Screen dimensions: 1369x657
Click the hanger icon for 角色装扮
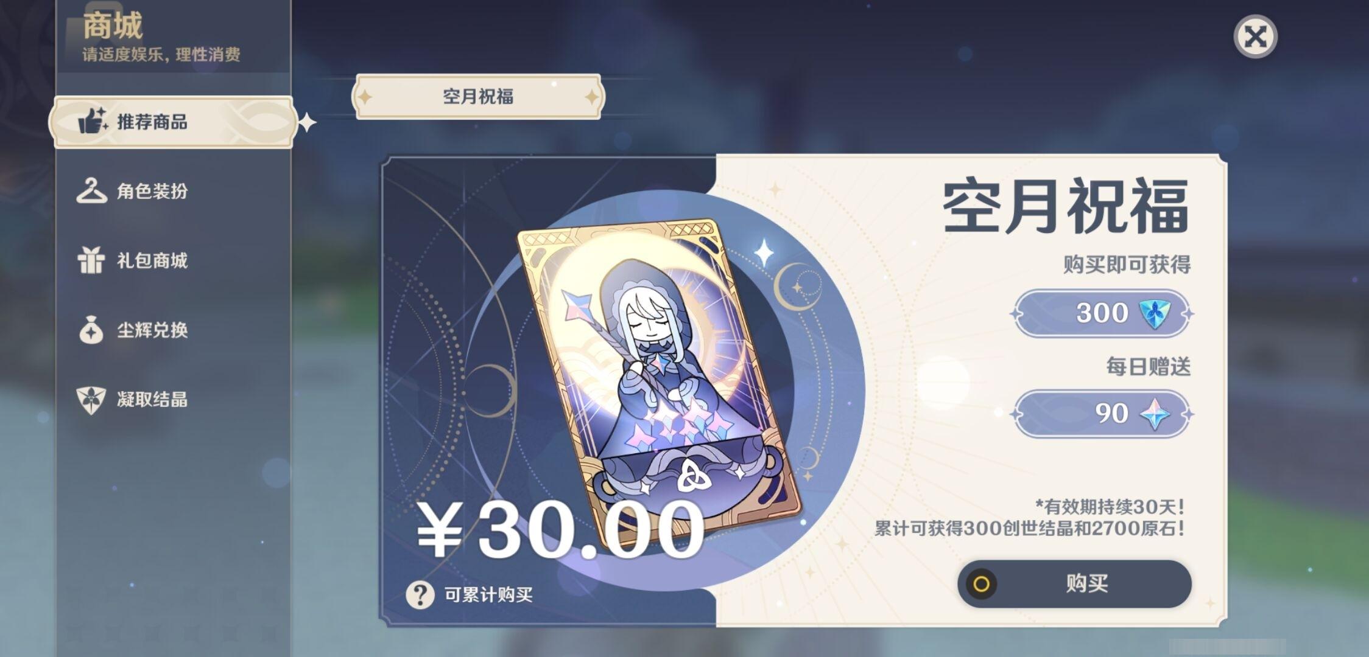91,191
